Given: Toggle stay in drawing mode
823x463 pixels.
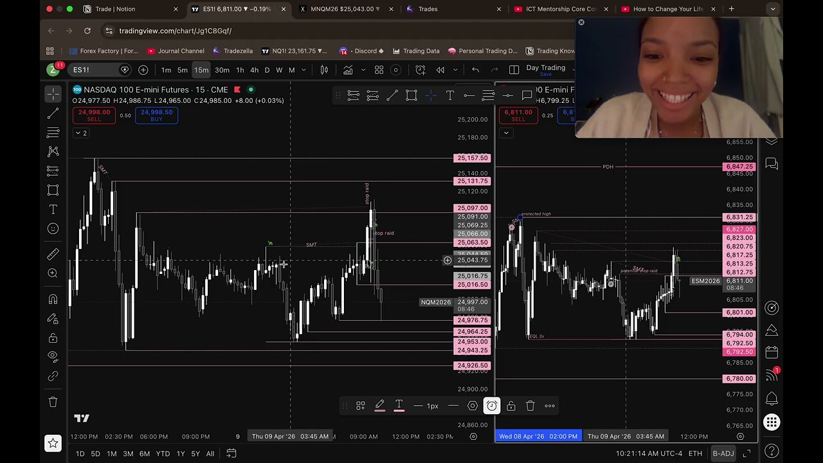Looking at the screenshot, I should (x=53, y=319).
